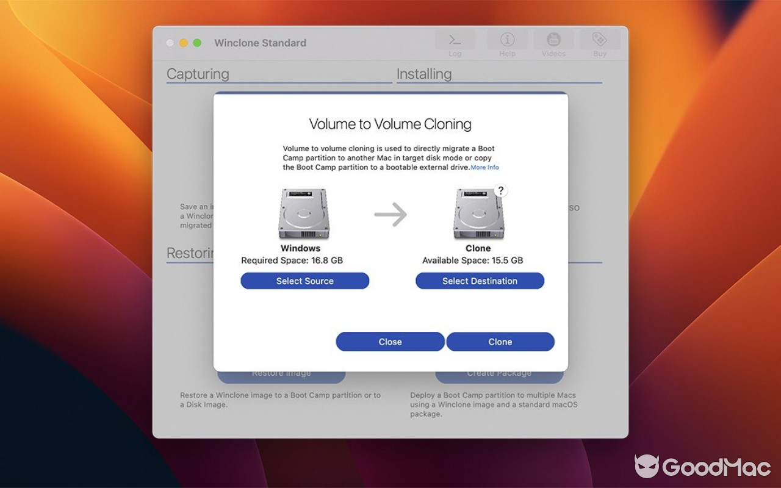Click the question mark badge on Clone disk
Viewport: 781px width, 488px height.
tap(500, 190)
